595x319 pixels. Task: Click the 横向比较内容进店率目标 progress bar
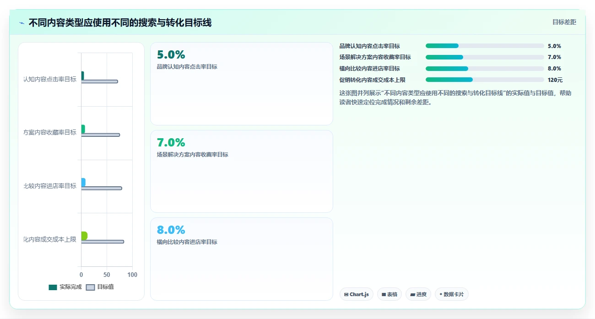coord(485,69)
